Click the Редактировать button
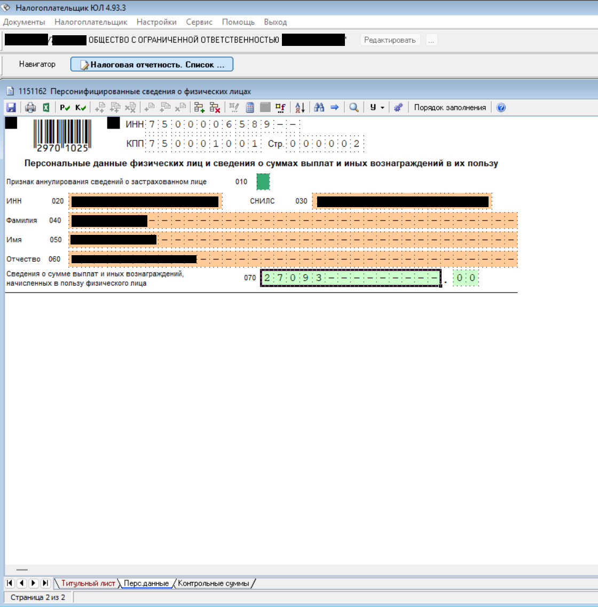 click(390, 40)
